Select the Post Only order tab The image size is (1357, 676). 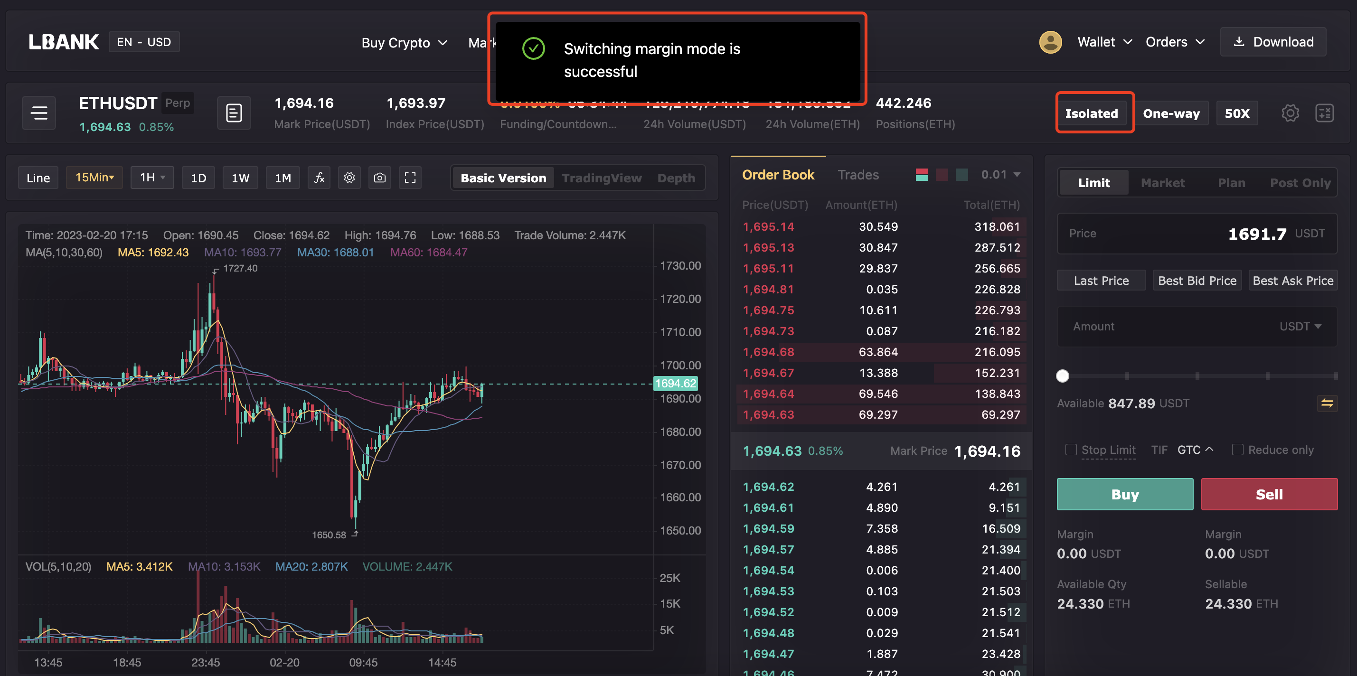point(1300,182)
